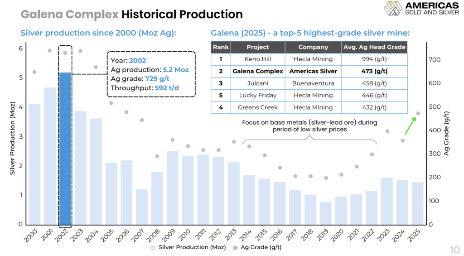Image resolution: width=464 pixels, height=256 pixels.
Task: Click the "473 (g/t)" grade cell
Action: pyautogui.click(x=374, y=71)
